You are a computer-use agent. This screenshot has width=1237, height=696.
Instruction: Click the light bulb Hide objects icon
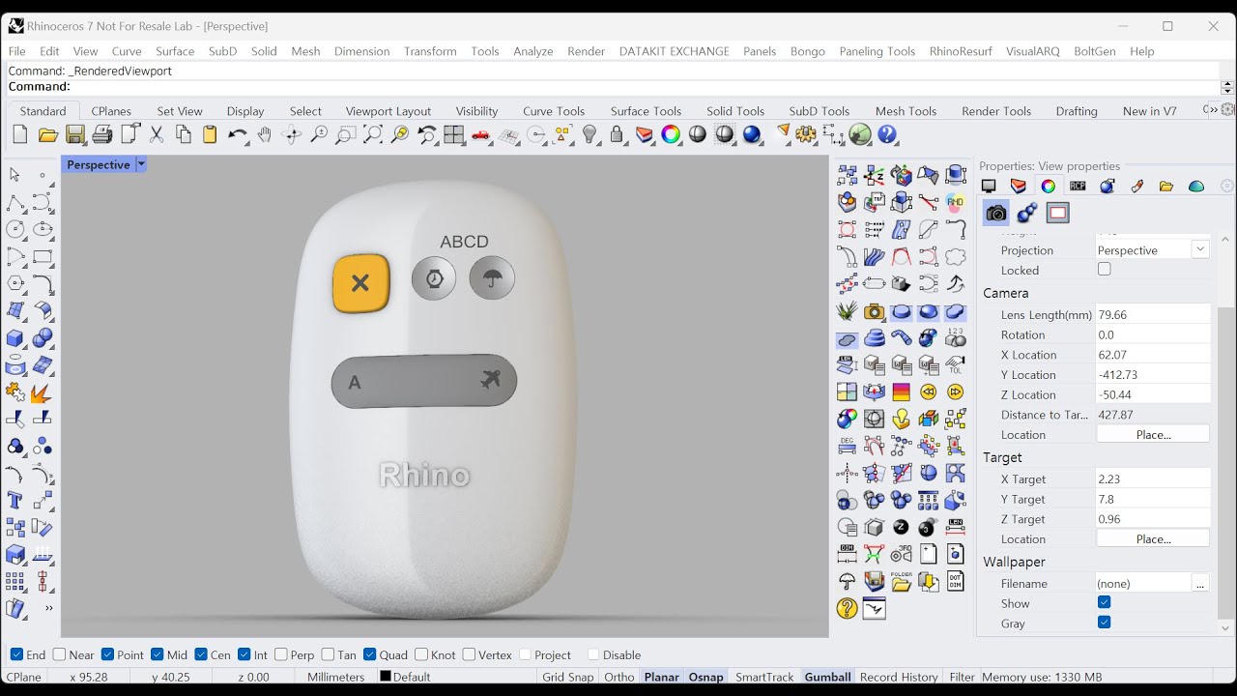coord(590,135)
